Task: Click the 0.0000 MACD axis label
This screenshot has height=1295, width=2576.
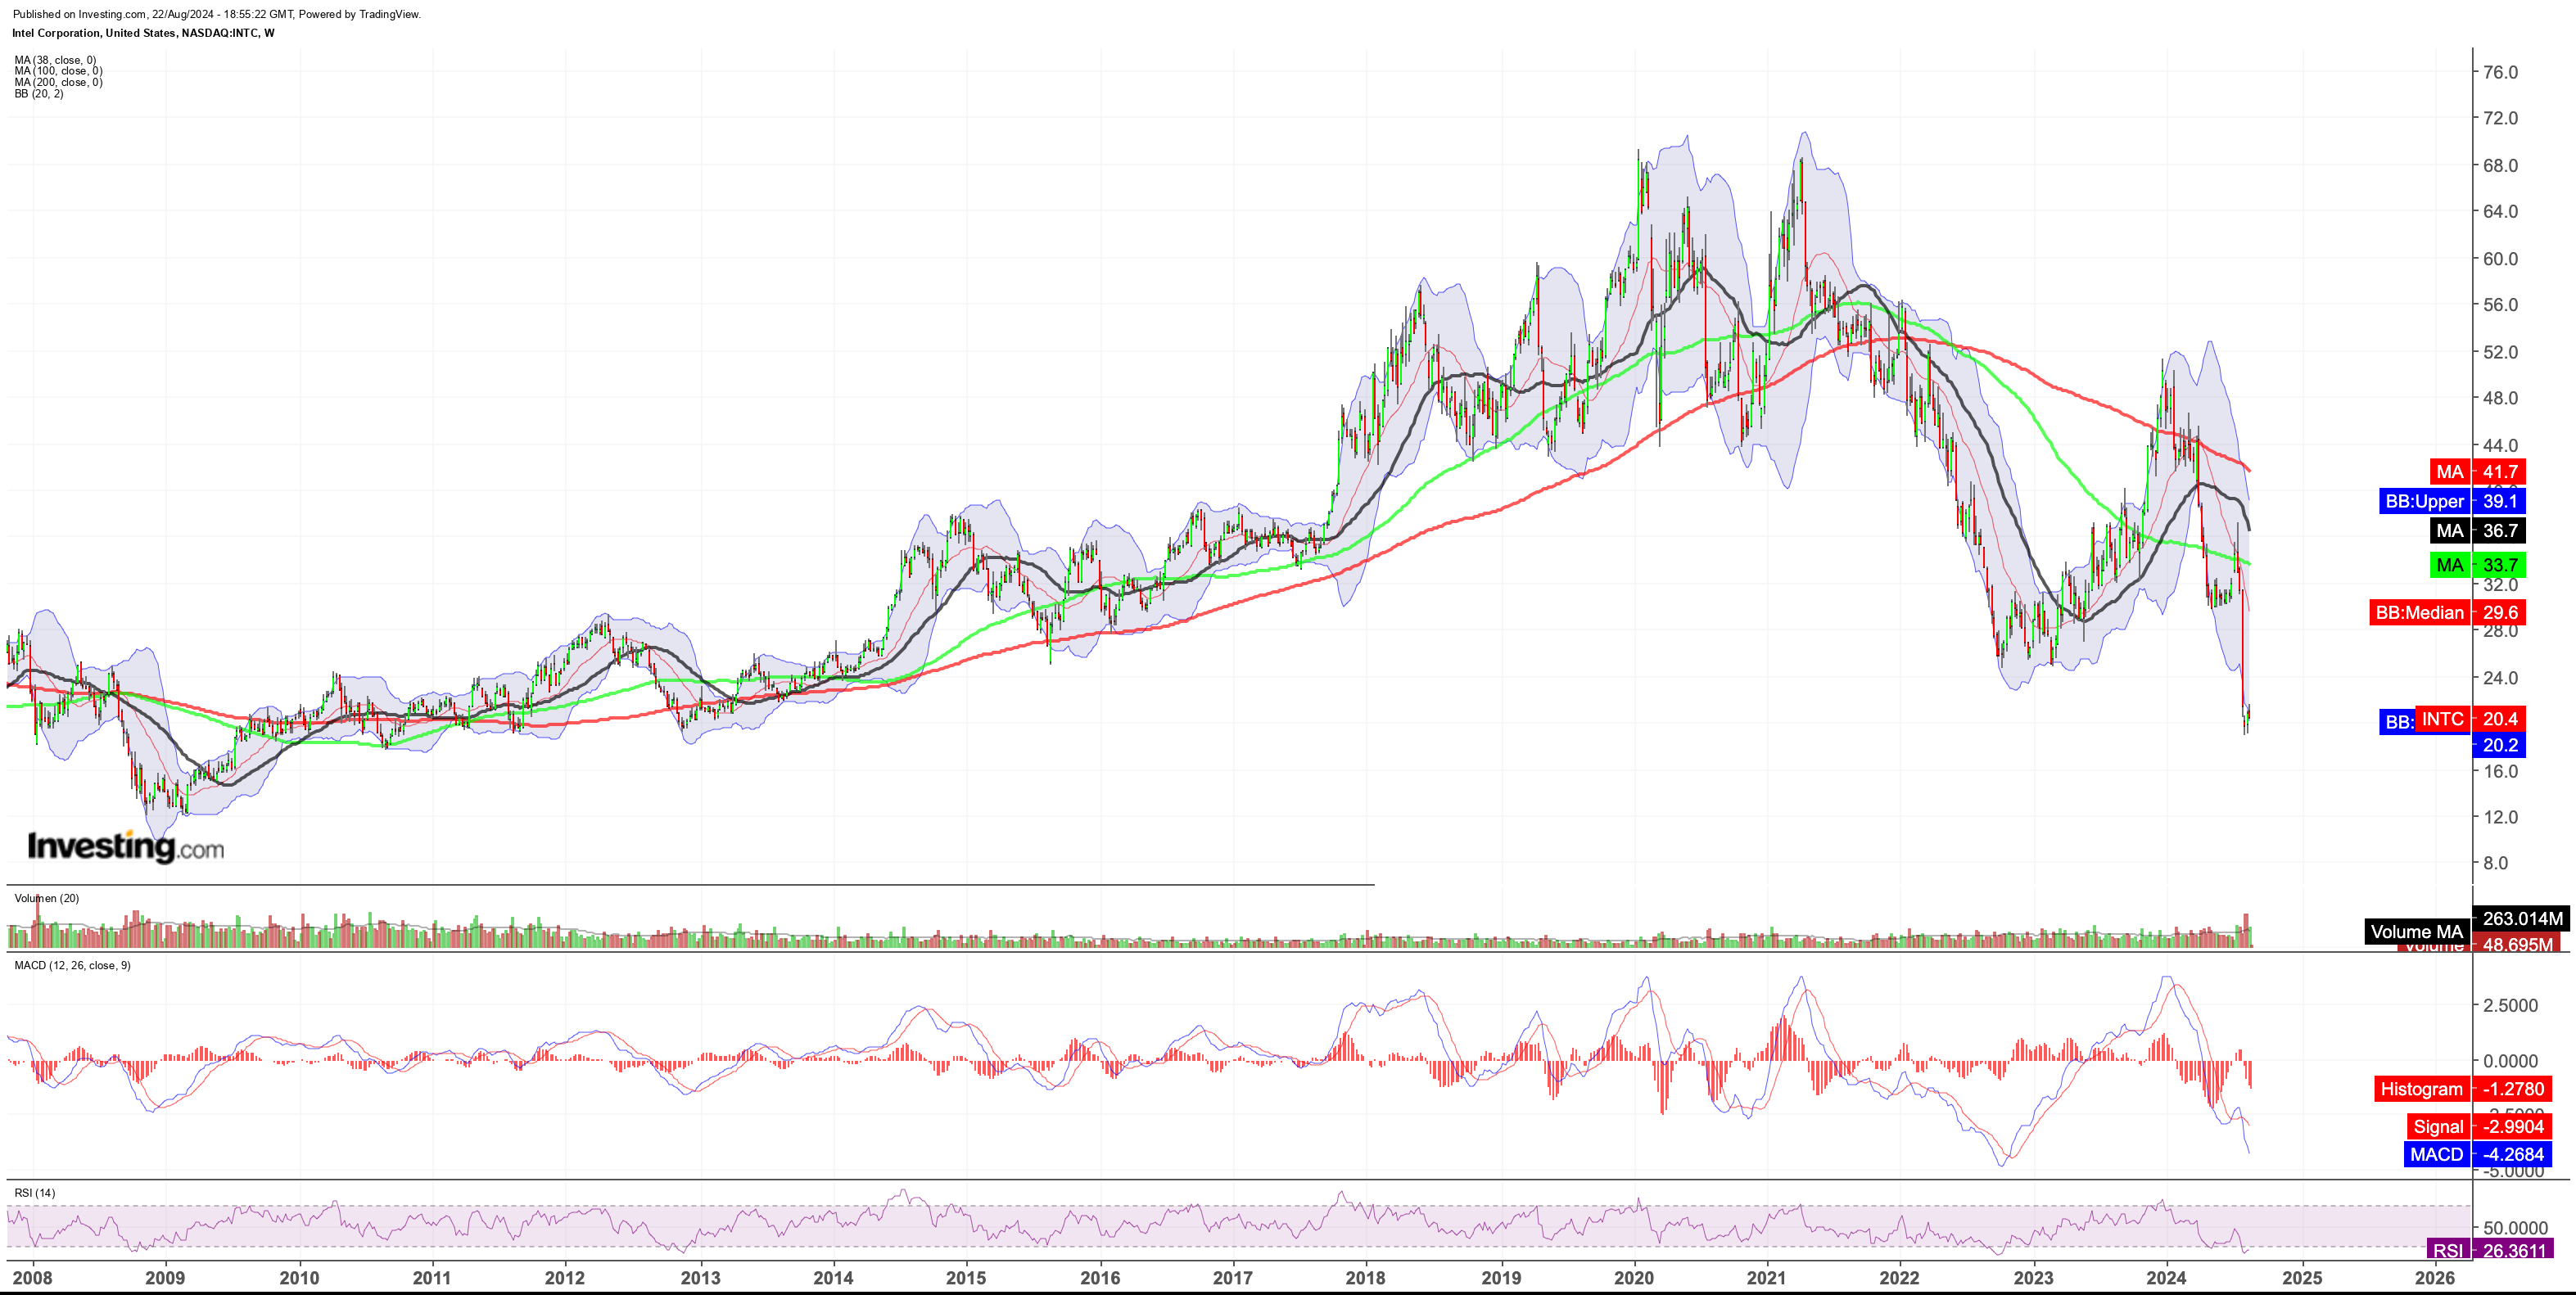Action: click(2510, 1061)
